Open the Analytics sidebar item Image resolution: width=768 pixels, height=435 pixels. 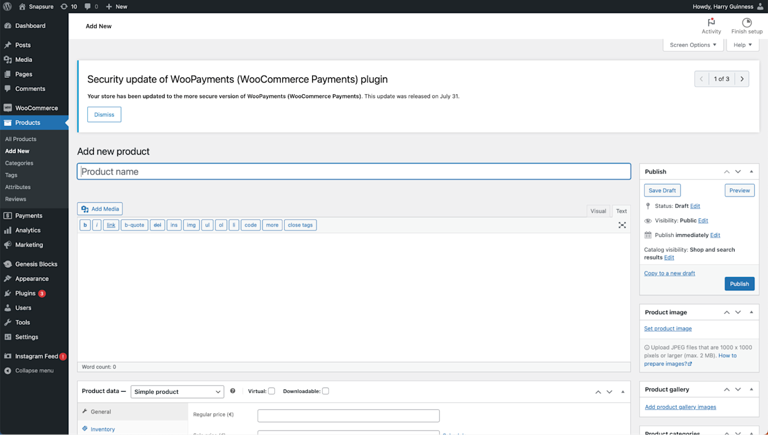[34, 230]
